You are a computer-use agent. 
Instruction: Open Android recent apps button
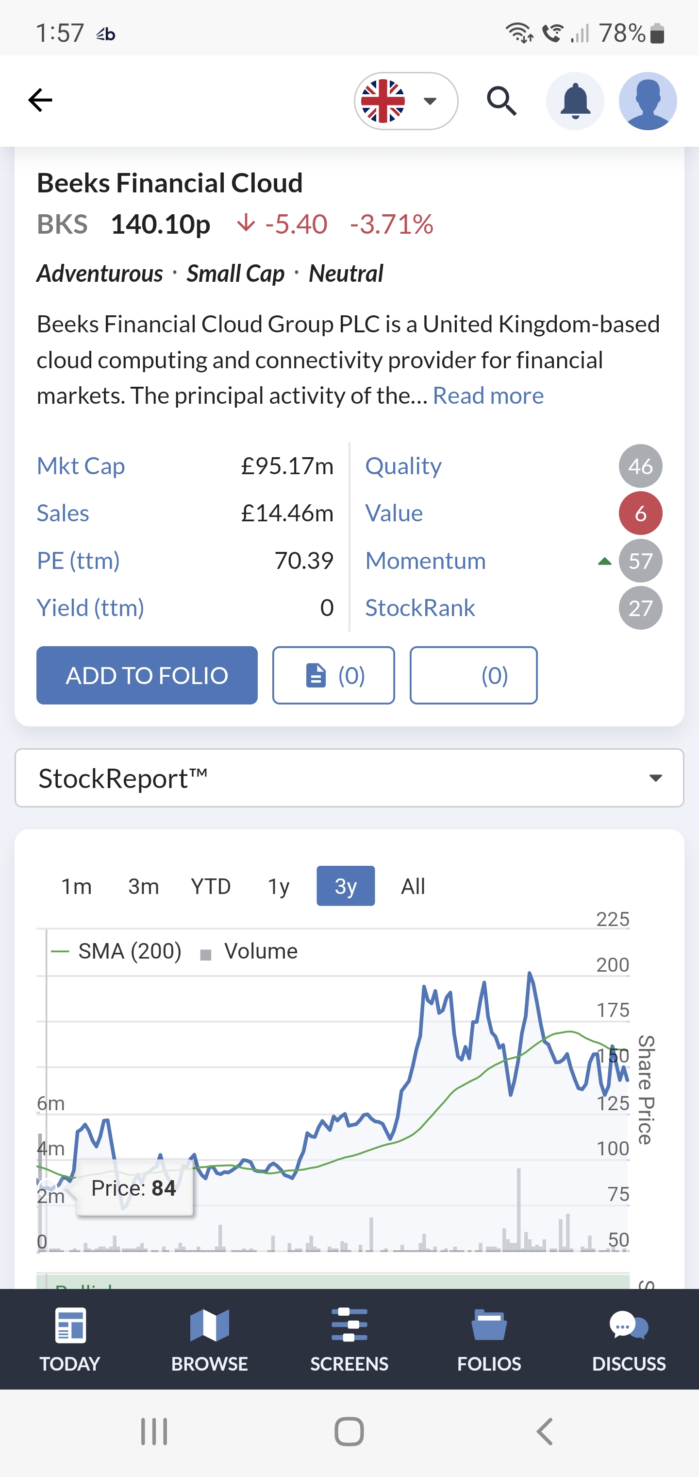click(154, 1432)
